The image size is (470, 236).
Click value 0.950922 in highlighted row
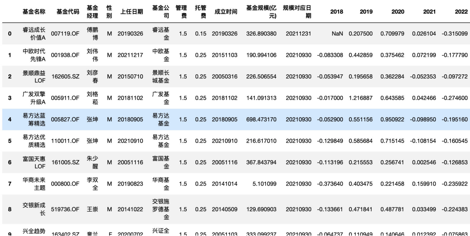[392, 119]
